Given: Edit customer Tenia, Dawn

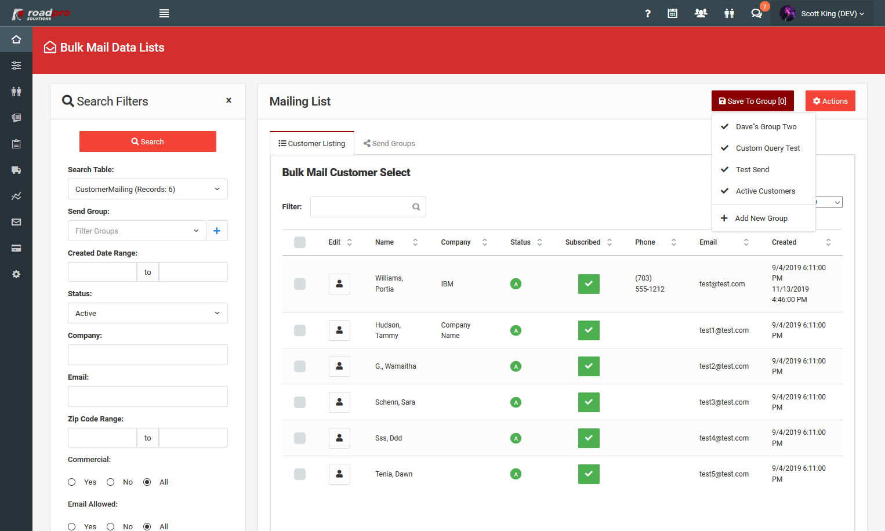Looking at the screenshot, I should [339, 474].
